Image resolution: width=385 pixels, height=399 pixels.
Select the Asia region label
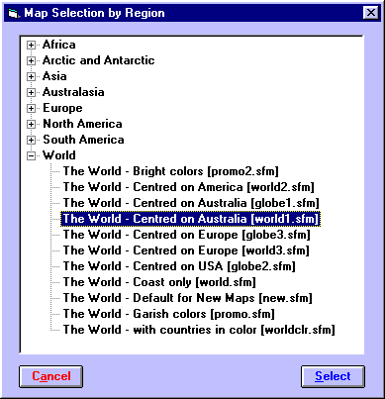tap(54, 76)
